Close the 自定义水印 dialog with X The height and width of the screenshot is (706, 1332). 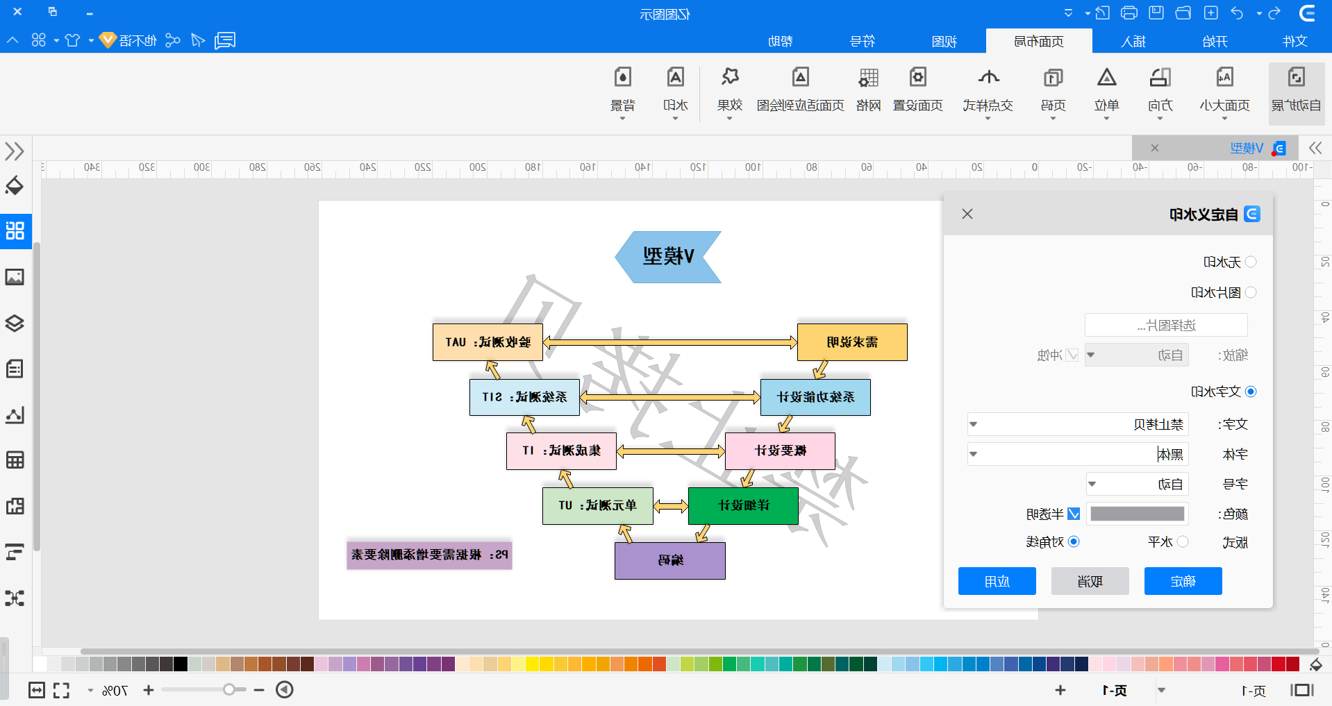click(967, 214)
